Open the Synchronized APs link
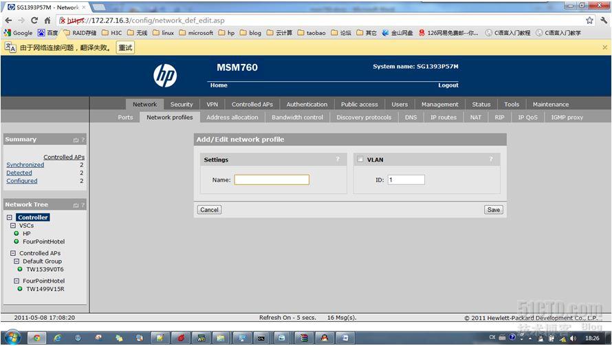This screenshot has width=612, height=346. (25, 165)
